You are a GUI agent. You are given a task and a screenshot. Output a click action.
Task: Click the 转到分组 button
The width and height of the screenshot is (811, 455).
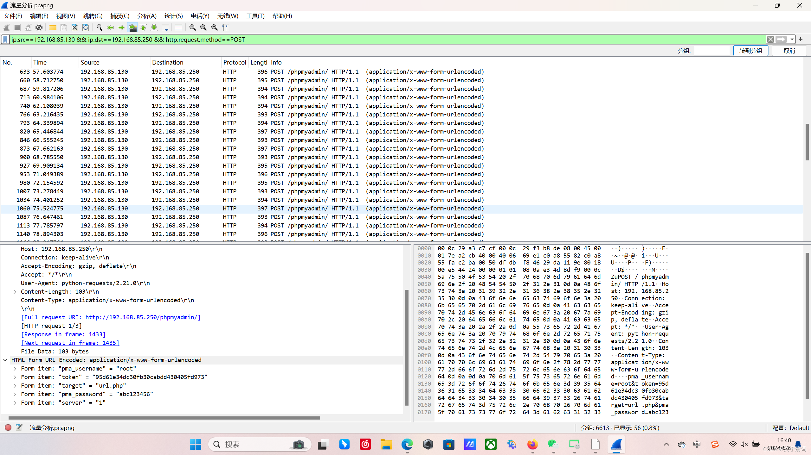coord(750,51)
